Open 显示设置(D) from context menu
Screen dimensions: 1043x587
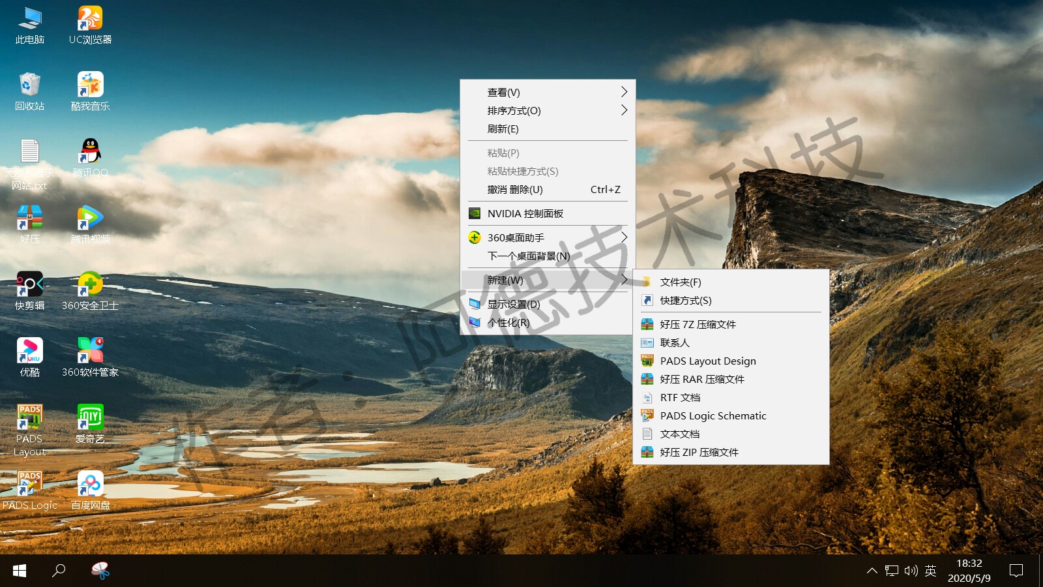pyautogui.click(x=548, y=304)
